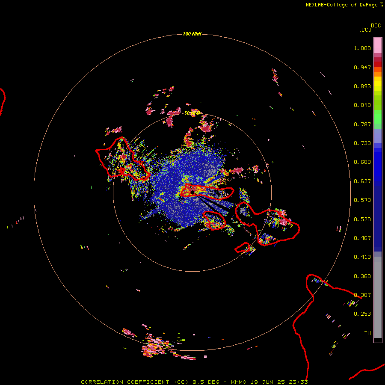Click the radar site center marker

[x=192, y=192]
